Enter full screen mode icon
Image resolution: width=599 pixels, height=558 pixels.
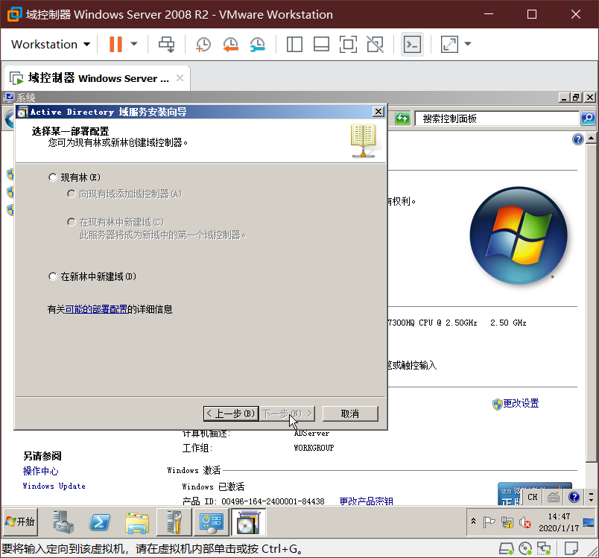(348, 44)
